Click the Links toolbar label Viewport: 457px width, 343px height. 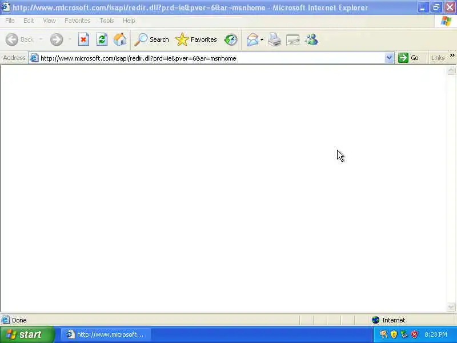tap(438, 58)
